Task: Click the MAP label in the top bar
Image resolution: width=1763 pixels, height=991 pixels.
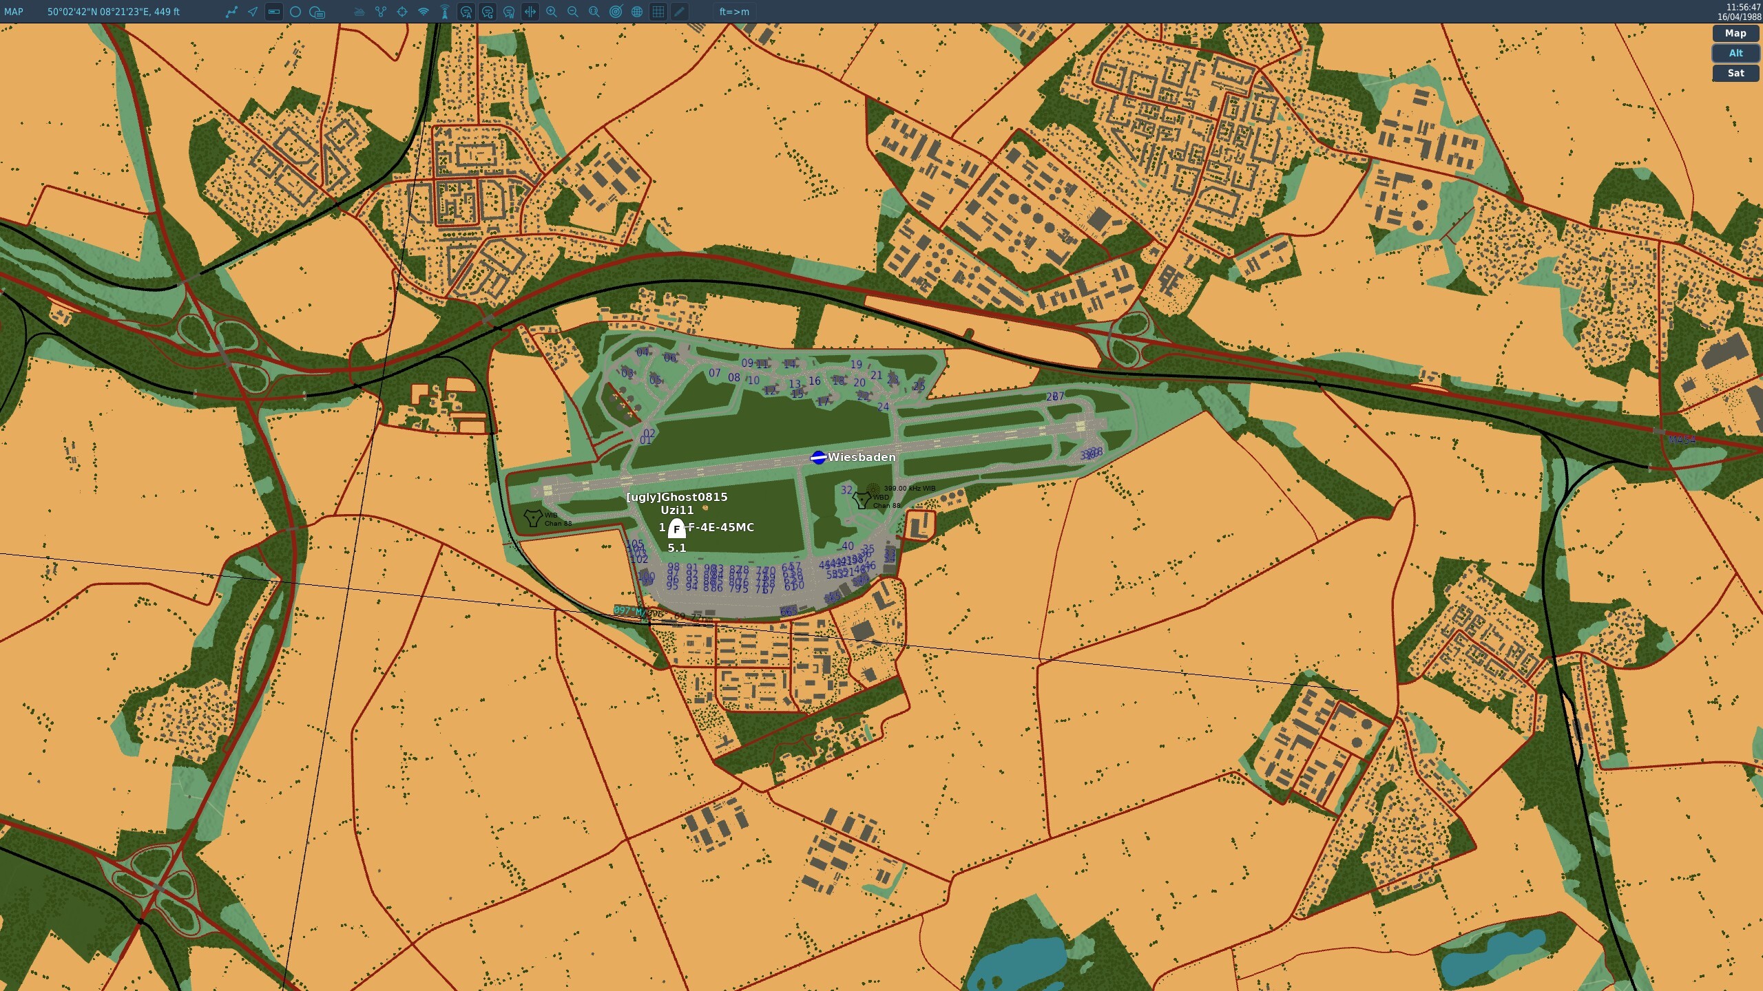Action: coord(14,12)
